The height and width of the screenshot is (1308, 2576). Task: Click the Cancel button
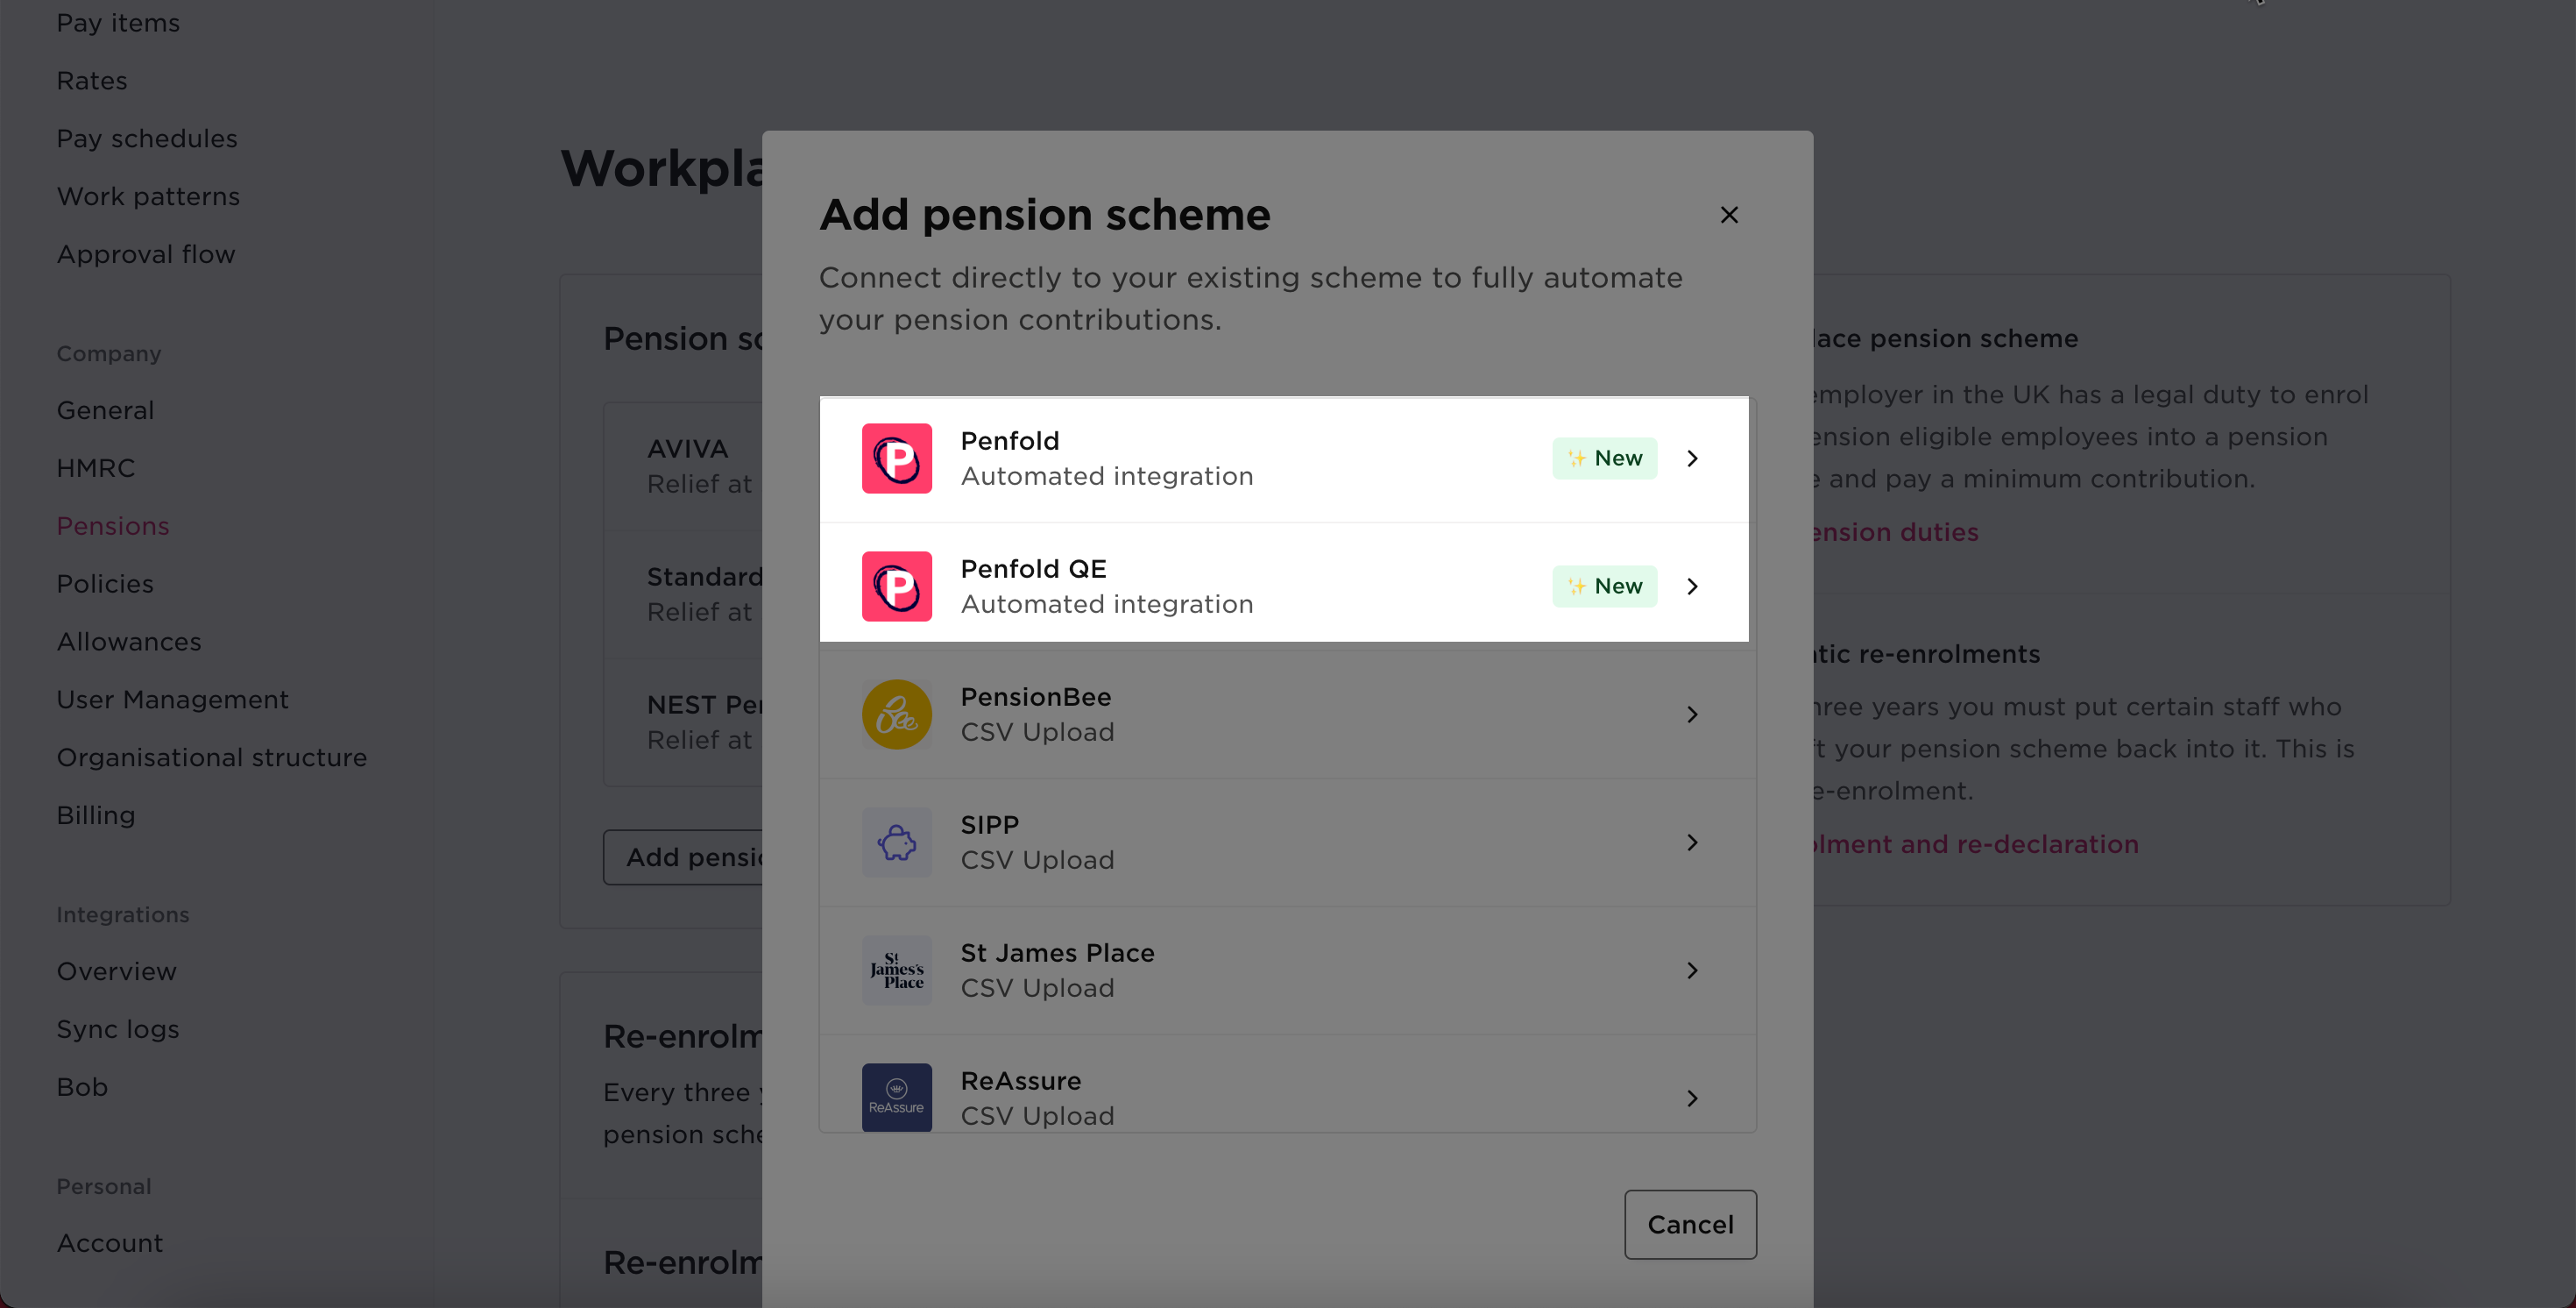[1690, 1224]
